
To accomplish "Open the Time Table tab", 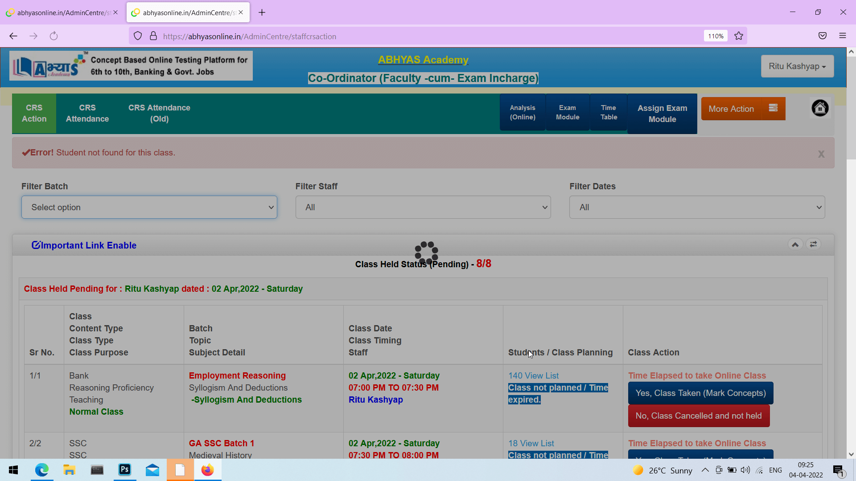I will coord(608,113).
